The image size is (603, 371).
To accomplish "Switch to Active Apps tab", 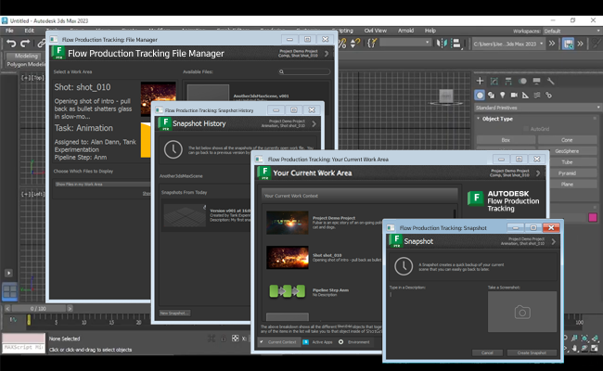I will coord(317,341).
